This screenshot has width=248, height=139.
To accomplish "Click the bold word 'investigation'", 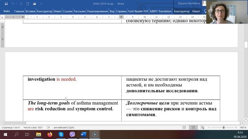I will pos(41,79).
